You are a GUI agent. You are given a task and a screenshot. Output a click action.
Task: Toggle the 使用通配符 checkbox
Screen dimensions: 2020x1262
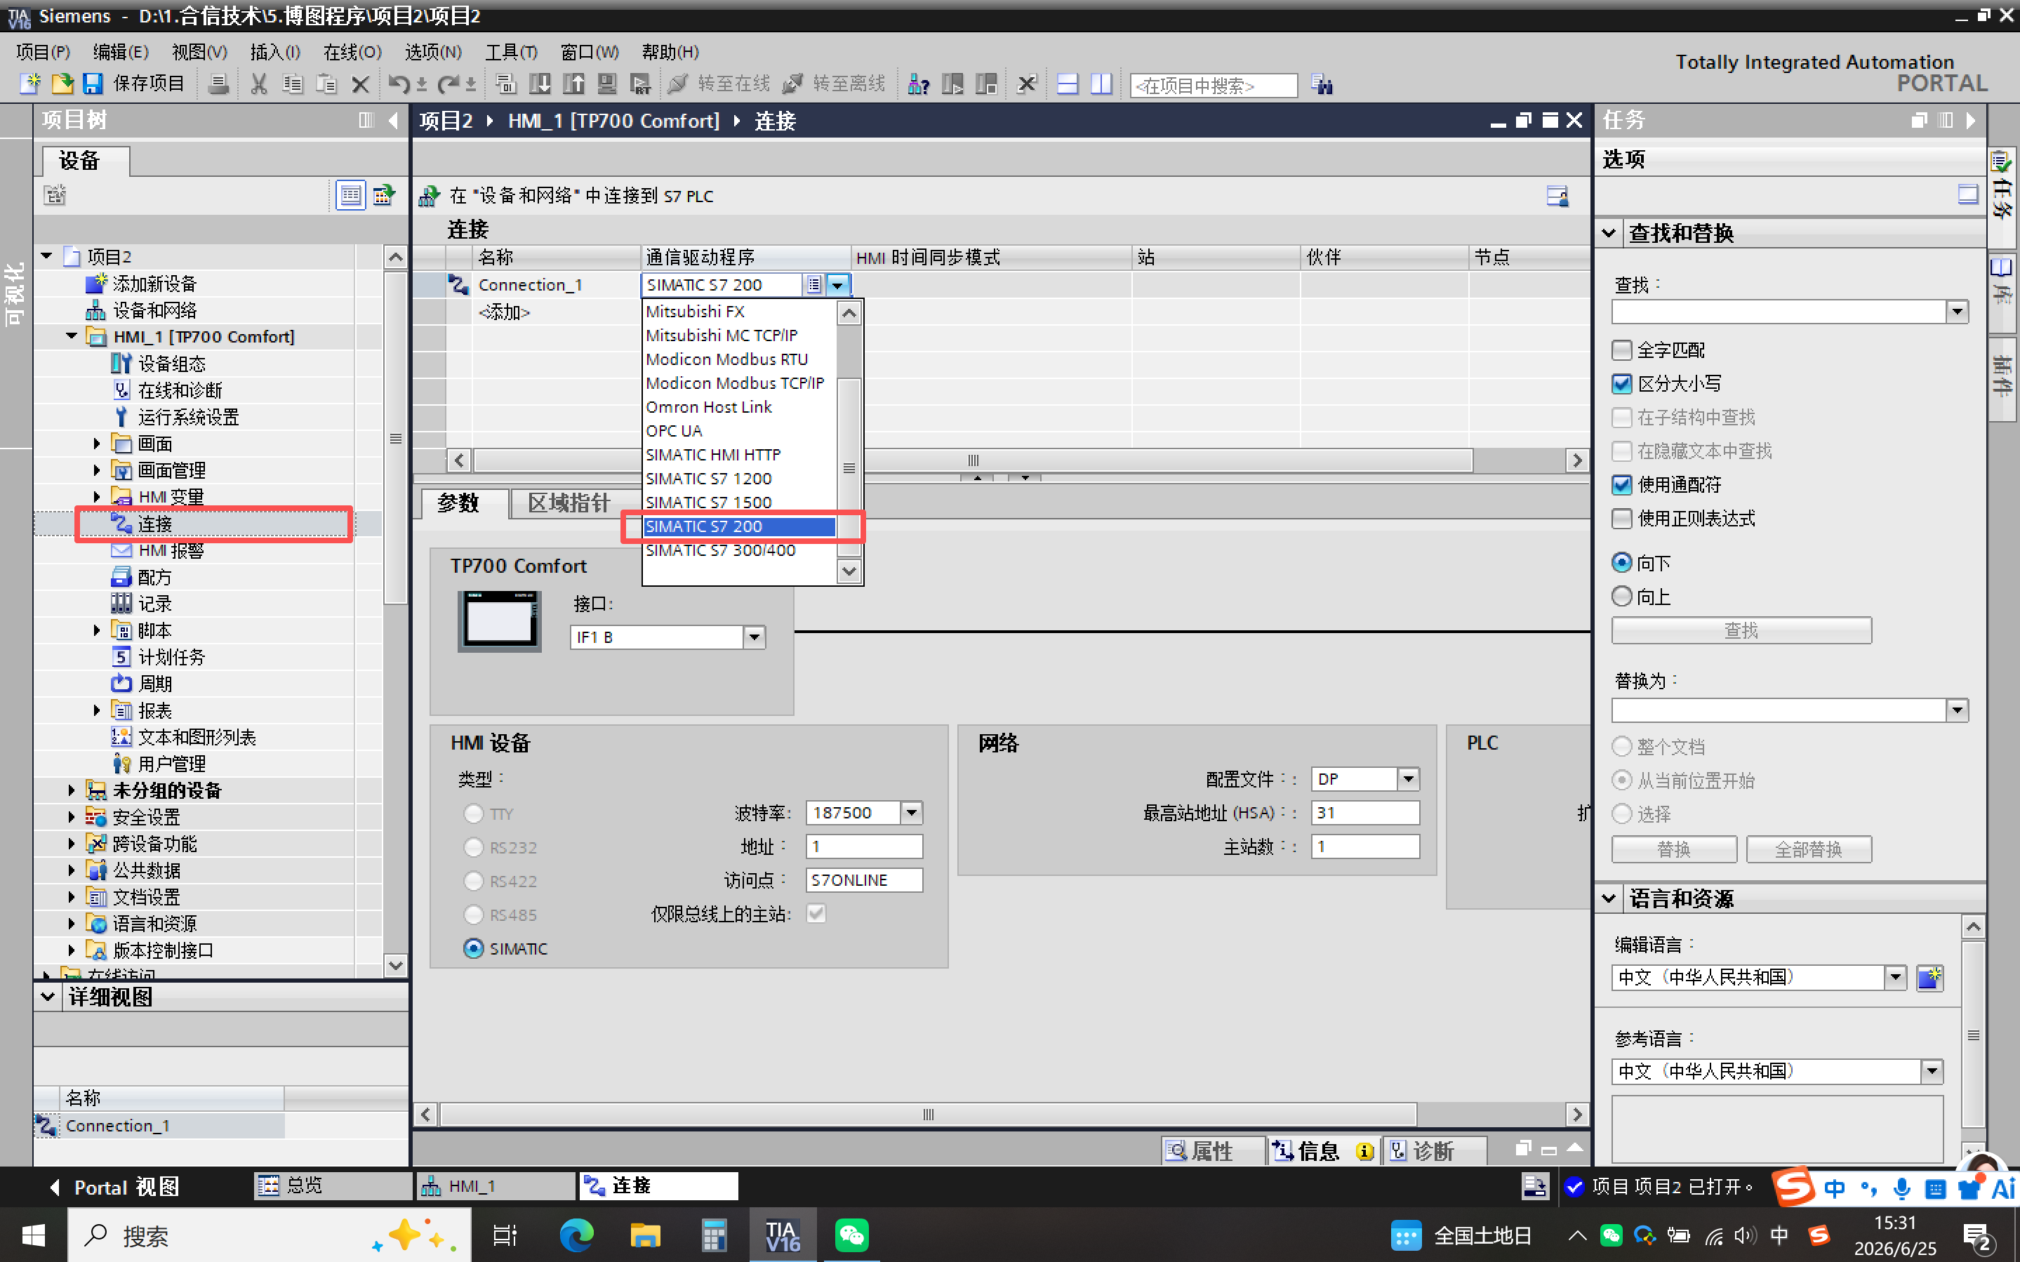(1621, 485)
